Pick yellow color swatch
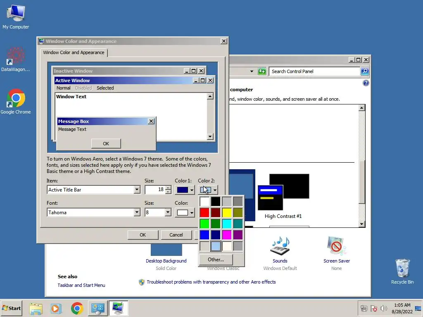 tap(227, 213)
